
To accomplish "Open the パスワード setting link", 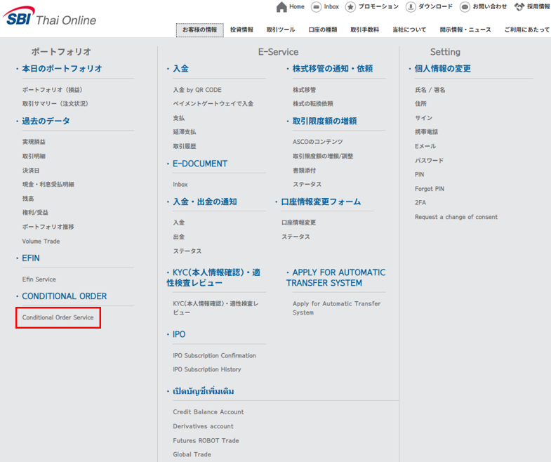I will coord(430,161).
